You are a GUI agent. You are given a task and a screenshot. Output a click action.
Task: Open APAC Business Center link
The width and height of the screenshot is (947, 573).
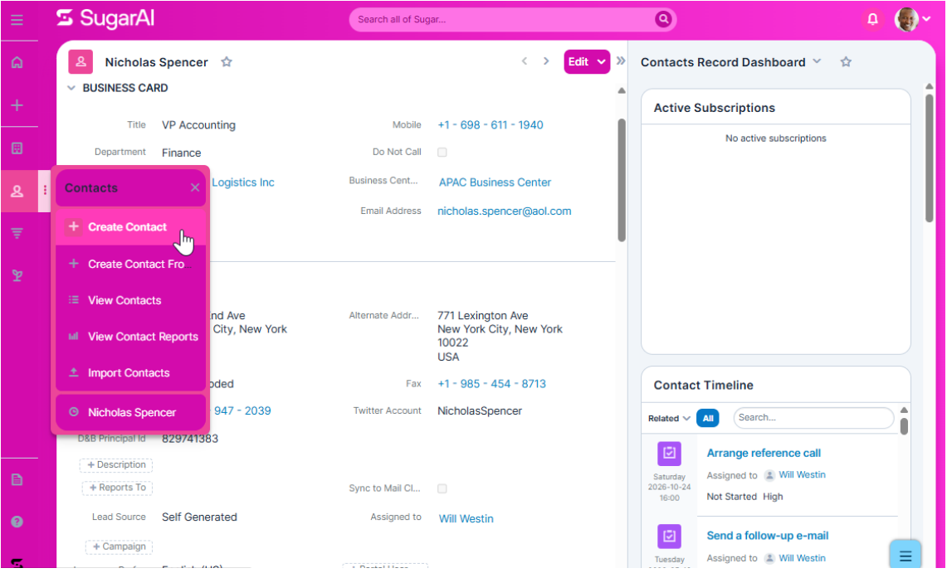pyautogui.click(x=495, y=182)
